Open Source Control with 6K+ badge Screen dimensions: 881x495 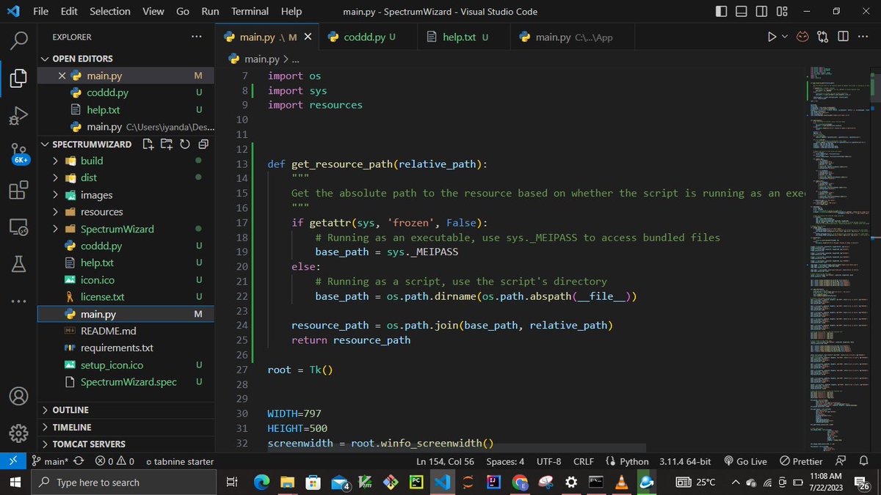click(19, 154)
